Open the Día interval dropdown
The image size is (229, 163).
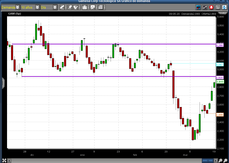tap(49, 7)
